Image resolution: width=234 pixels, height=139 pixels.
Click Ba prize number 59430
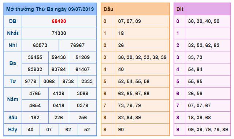(x=59, y=57)
